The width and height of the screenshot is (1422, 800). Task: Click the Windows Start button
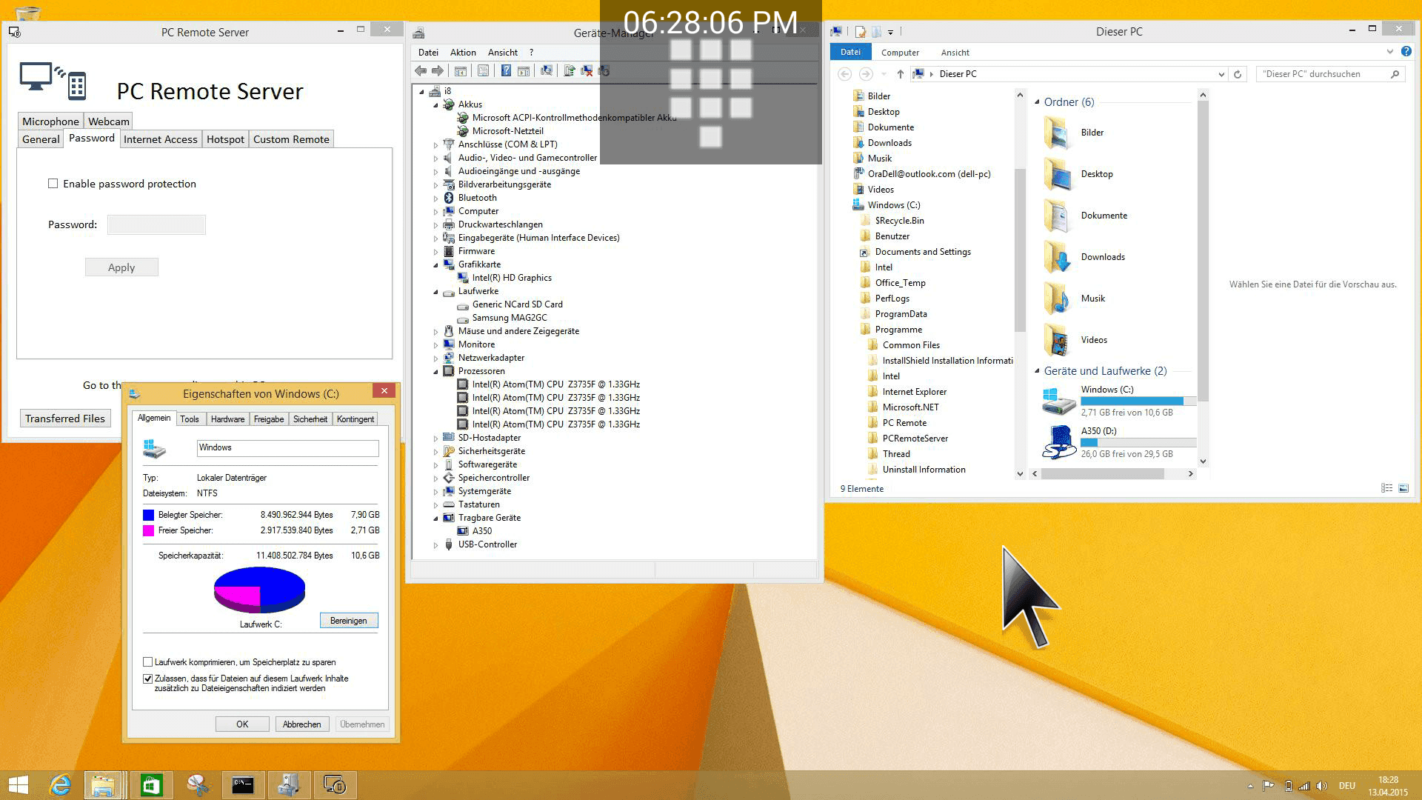(x=18, y=784)
